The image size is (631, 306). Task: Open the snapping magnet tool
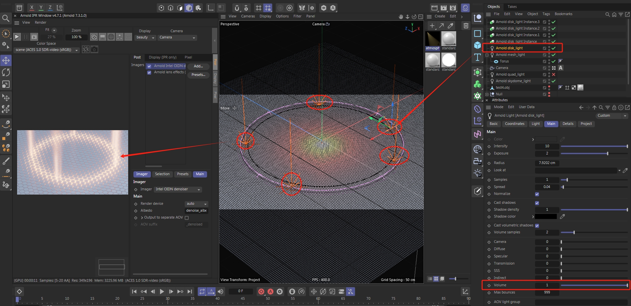[x=237, y=8]
